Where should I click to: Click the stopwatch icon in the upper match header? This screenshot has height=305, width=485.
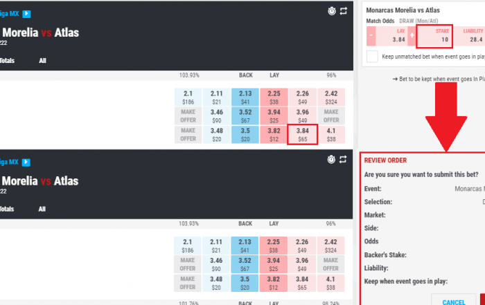coord(332,11)
